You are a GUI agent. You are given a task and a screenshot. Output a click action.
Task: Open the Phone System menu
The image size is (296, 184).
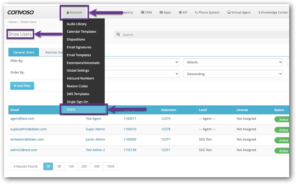(207, 12)
